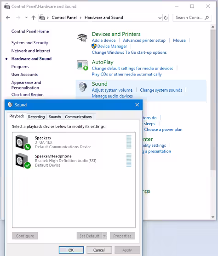The image size is (218, 256).
Task: Confirm Sound dialog with OK
Action: coord(71,250)
